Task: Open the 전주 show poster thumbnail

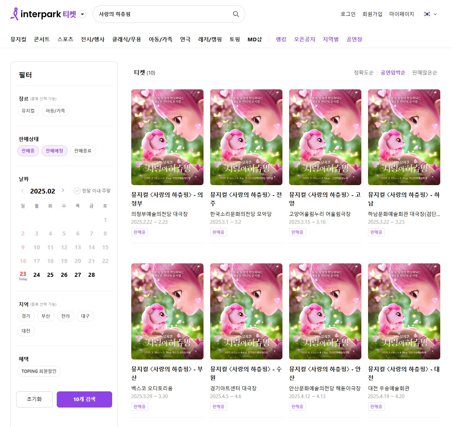Action: point(246,137)
